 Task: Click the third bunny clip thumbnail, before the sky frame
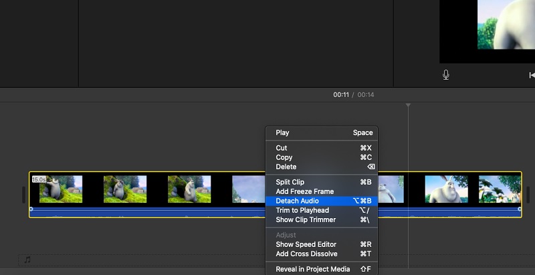point(189,189)
